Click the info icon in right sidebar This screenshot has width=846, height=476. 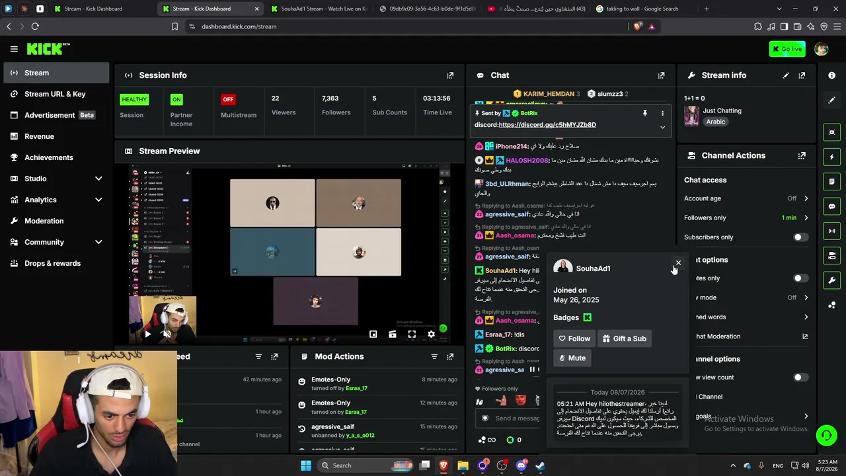pos(831,75)
